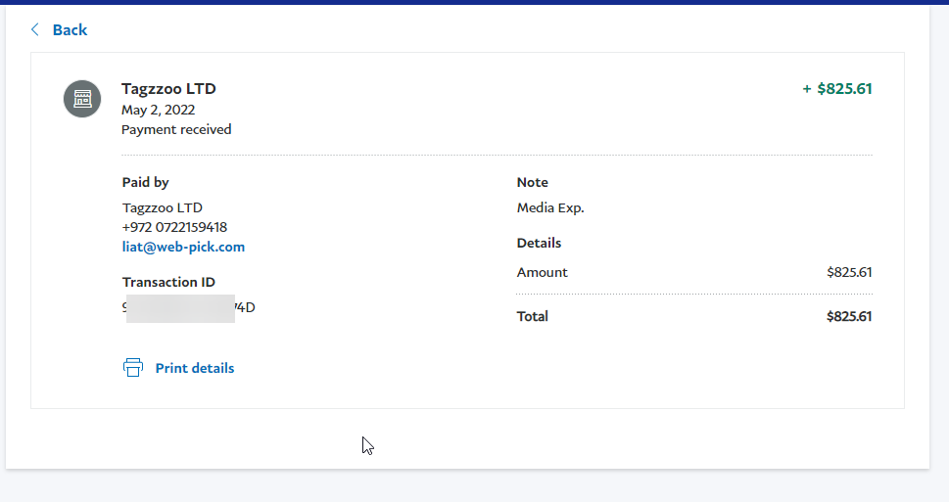Click the Payment received status text
949x502 pixels.
[176, 129]
